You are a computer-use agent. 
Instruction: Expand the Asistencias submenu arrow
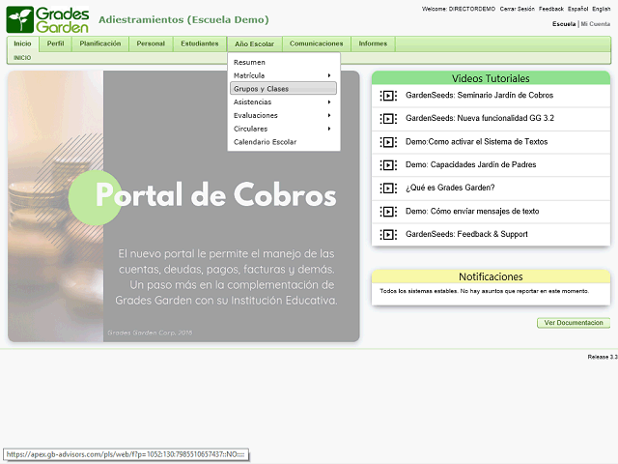pyautogui.click(x=329, y=102)
